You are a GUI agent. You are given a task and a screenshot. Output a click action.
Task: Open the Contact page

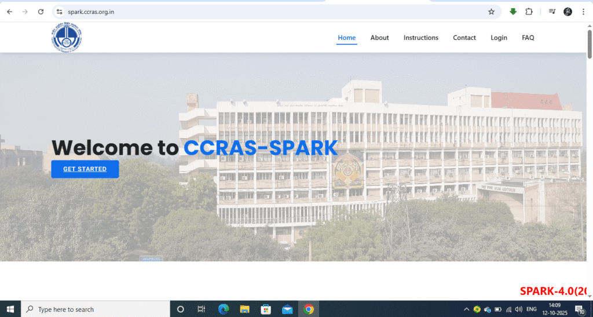point(464,38)
